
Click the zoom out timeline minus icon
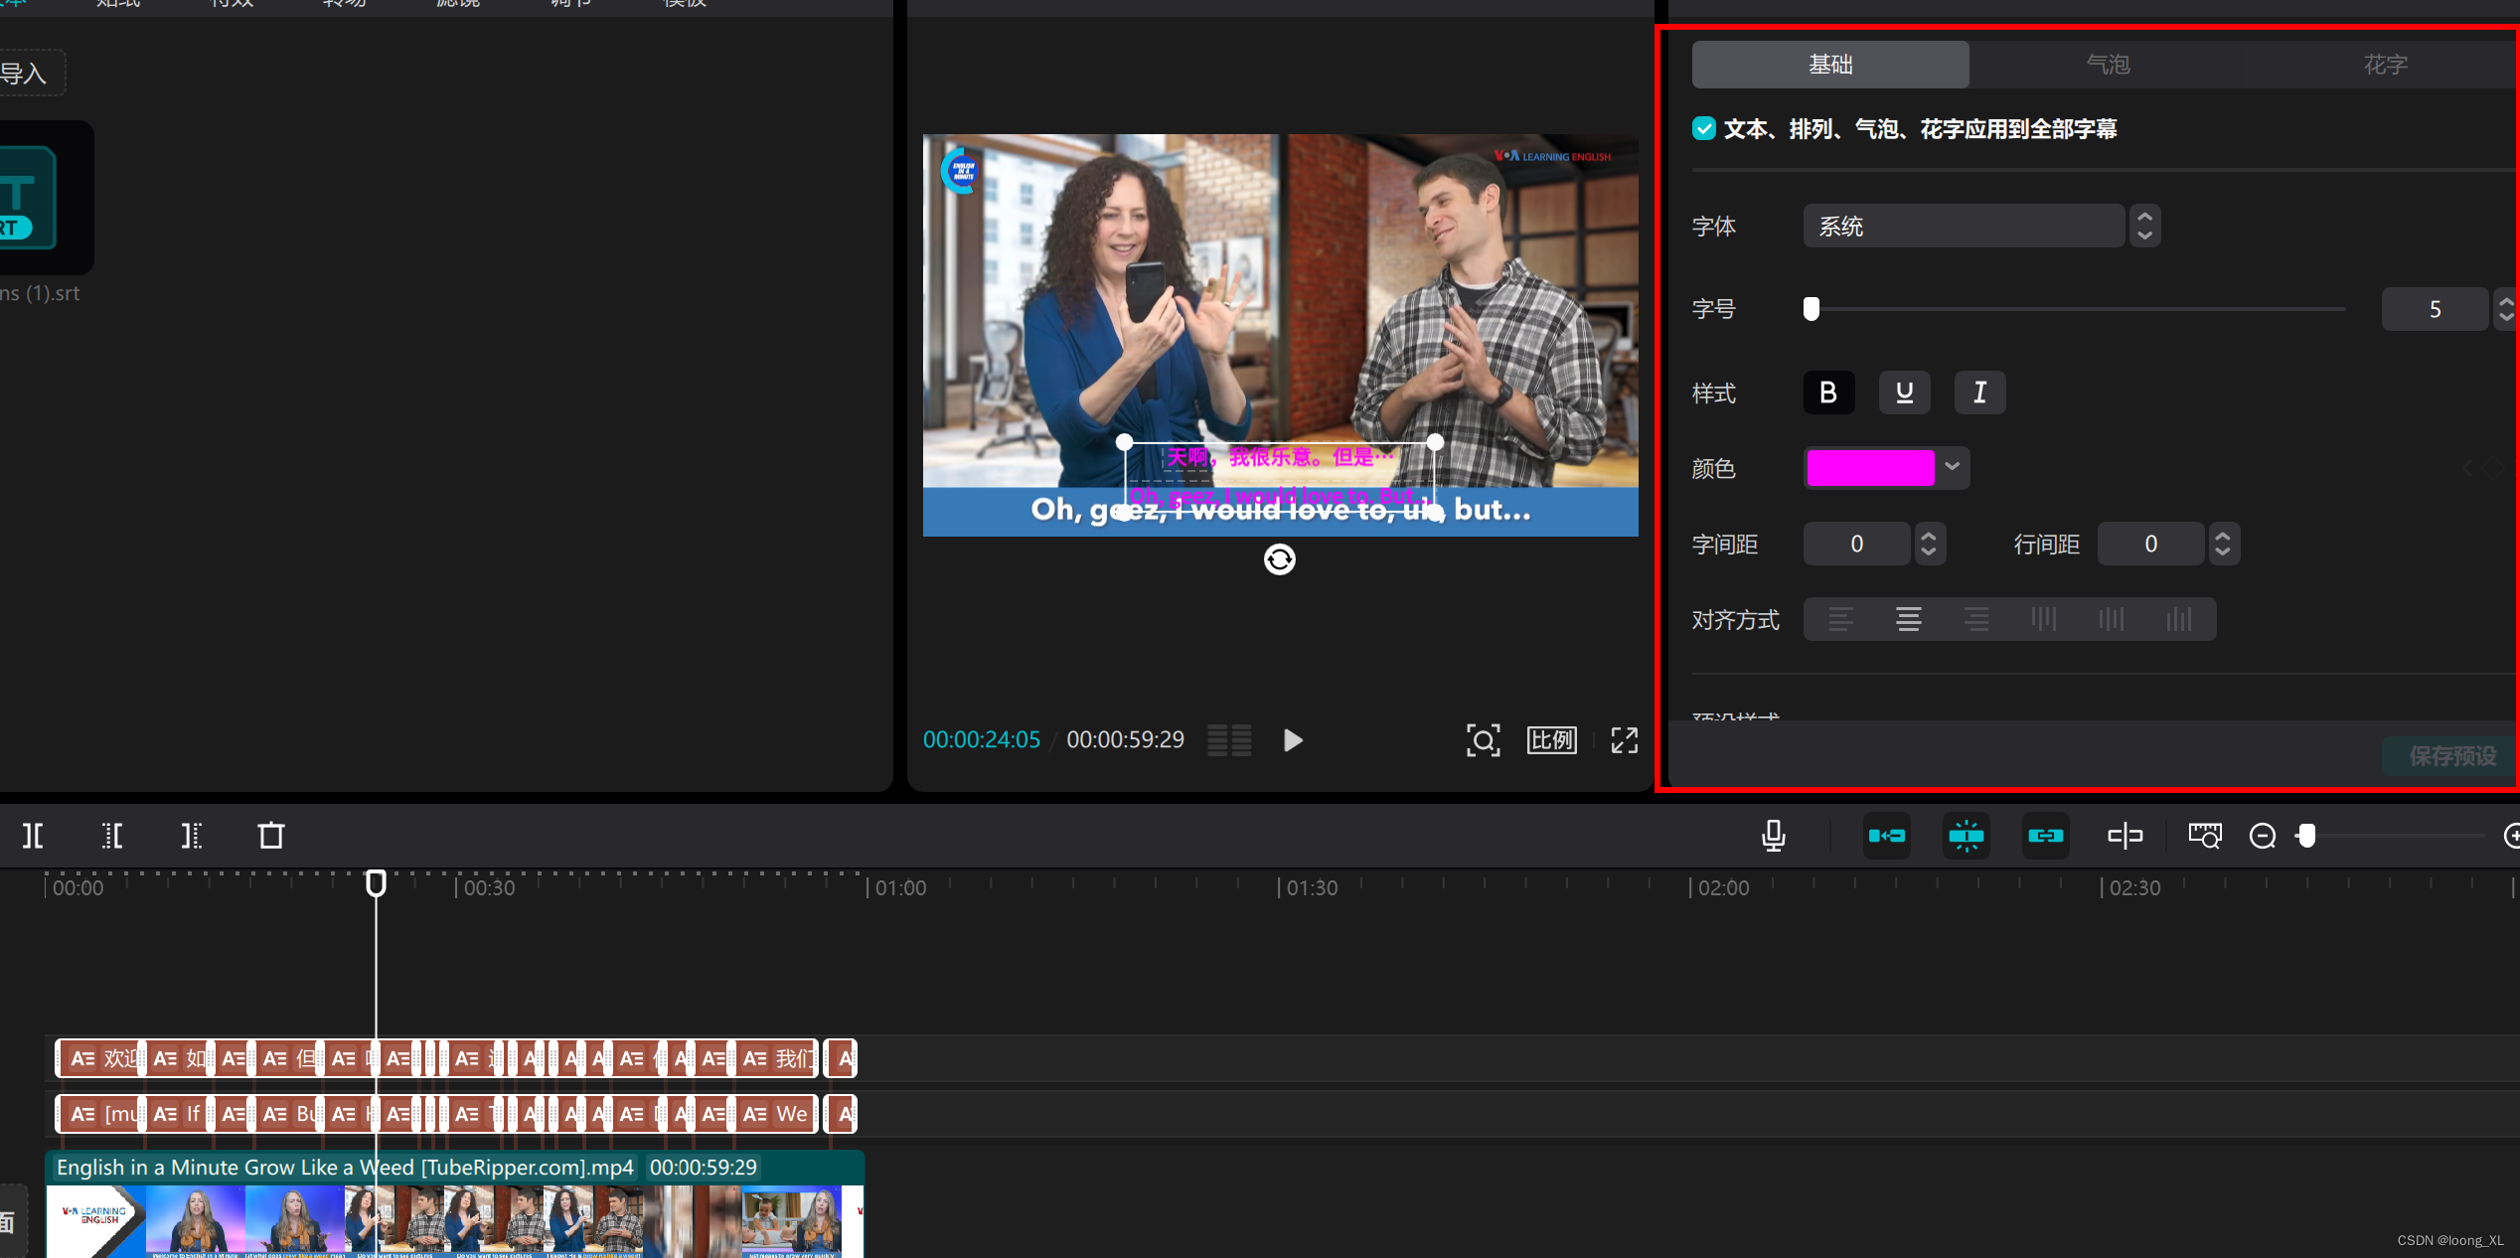click(2263, 836)
